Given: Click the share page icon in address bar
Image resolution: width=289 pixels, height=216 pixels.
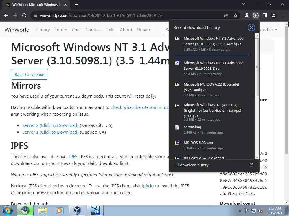Looking at the screenshot, I should [x=226, y=16].
